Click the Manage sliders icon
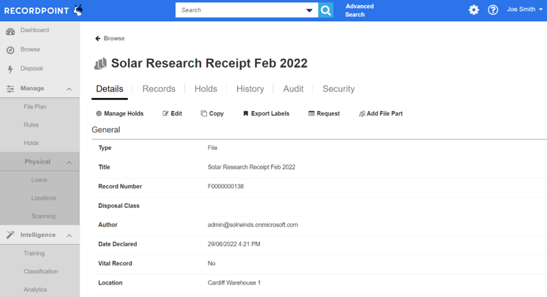This screenshot has width=547, height=297. (10, 89)
